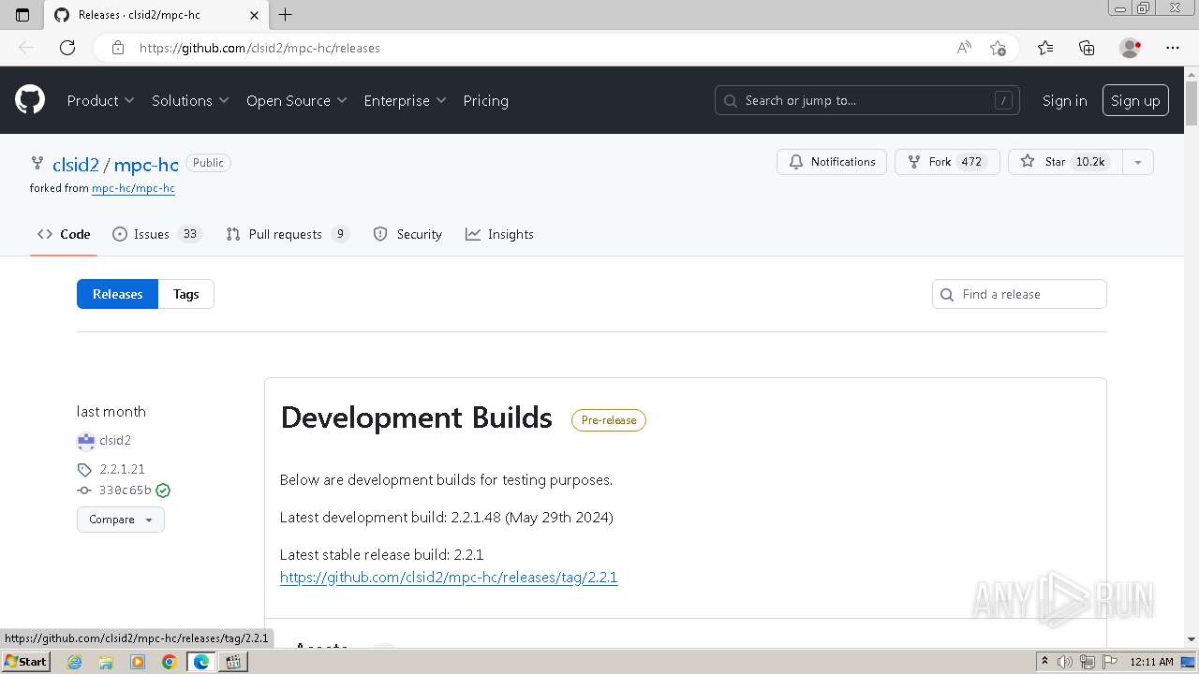Click the Find a release field
The width and height of the screenshot is (1199, 674).
pos(1019,294)
